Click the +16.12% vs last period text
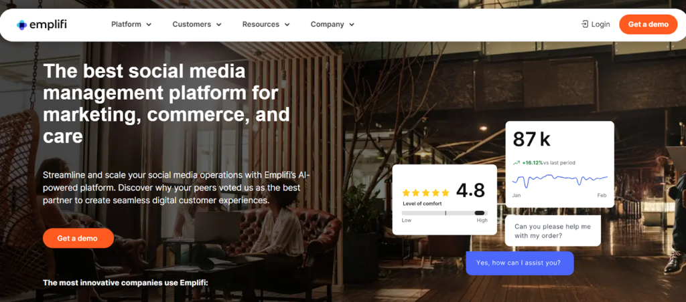This screenshot has width=686, height=302. click(549, 163)
